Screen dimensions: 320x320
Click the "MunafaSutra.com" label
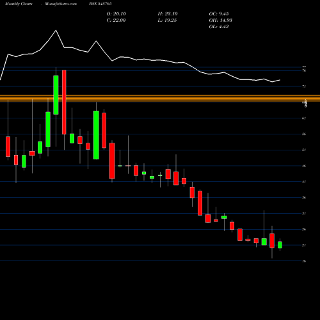pyautogui.click(x=61, y=4)
